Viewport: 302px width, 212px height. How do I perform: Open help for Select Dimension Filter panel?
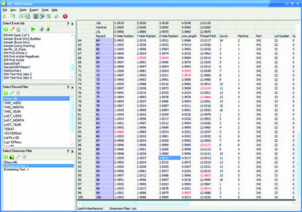[68, 151]
